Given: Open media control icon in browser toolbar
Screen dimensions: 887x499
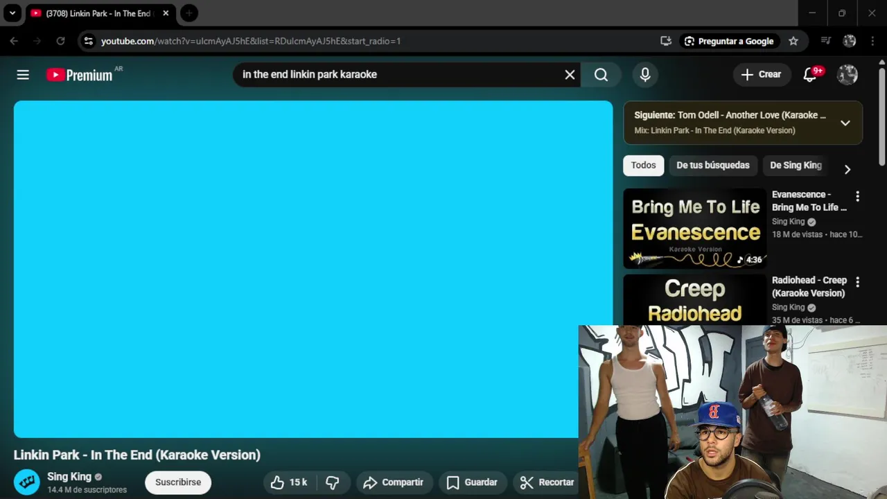Looking at the screenshot, I should (825, 41).
